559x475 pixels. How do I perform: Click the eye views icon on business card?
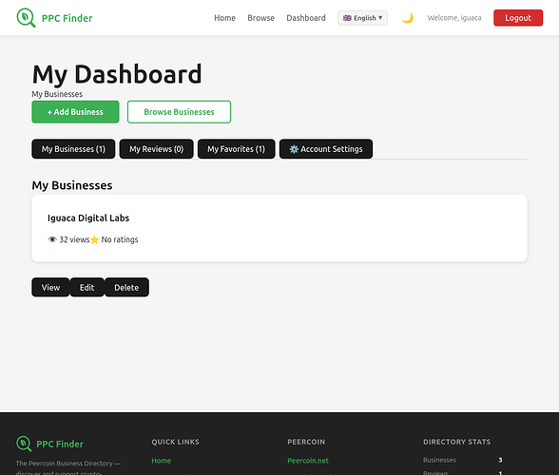pos(52,239)
